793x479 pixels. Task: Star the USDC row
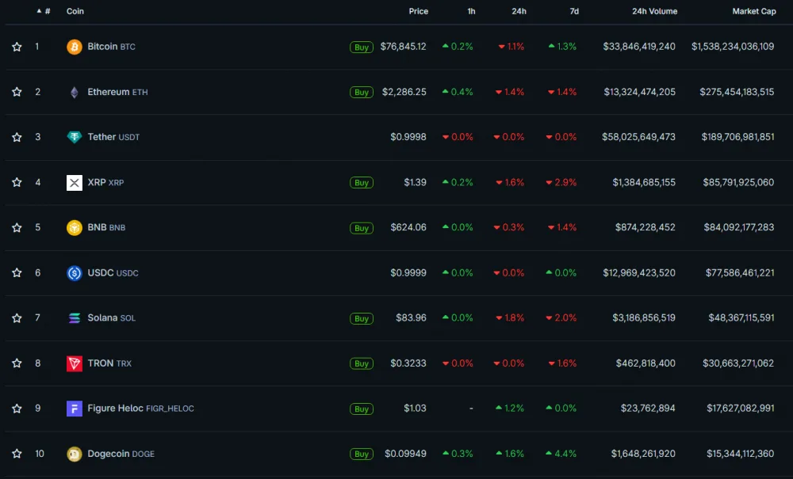[17, 273]
